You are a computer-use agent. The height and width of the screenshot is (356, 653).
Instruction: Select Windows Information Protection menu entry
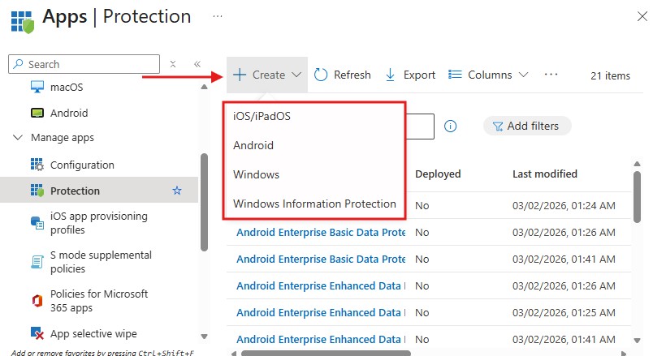pyautogui.click(x=314, y=204)
